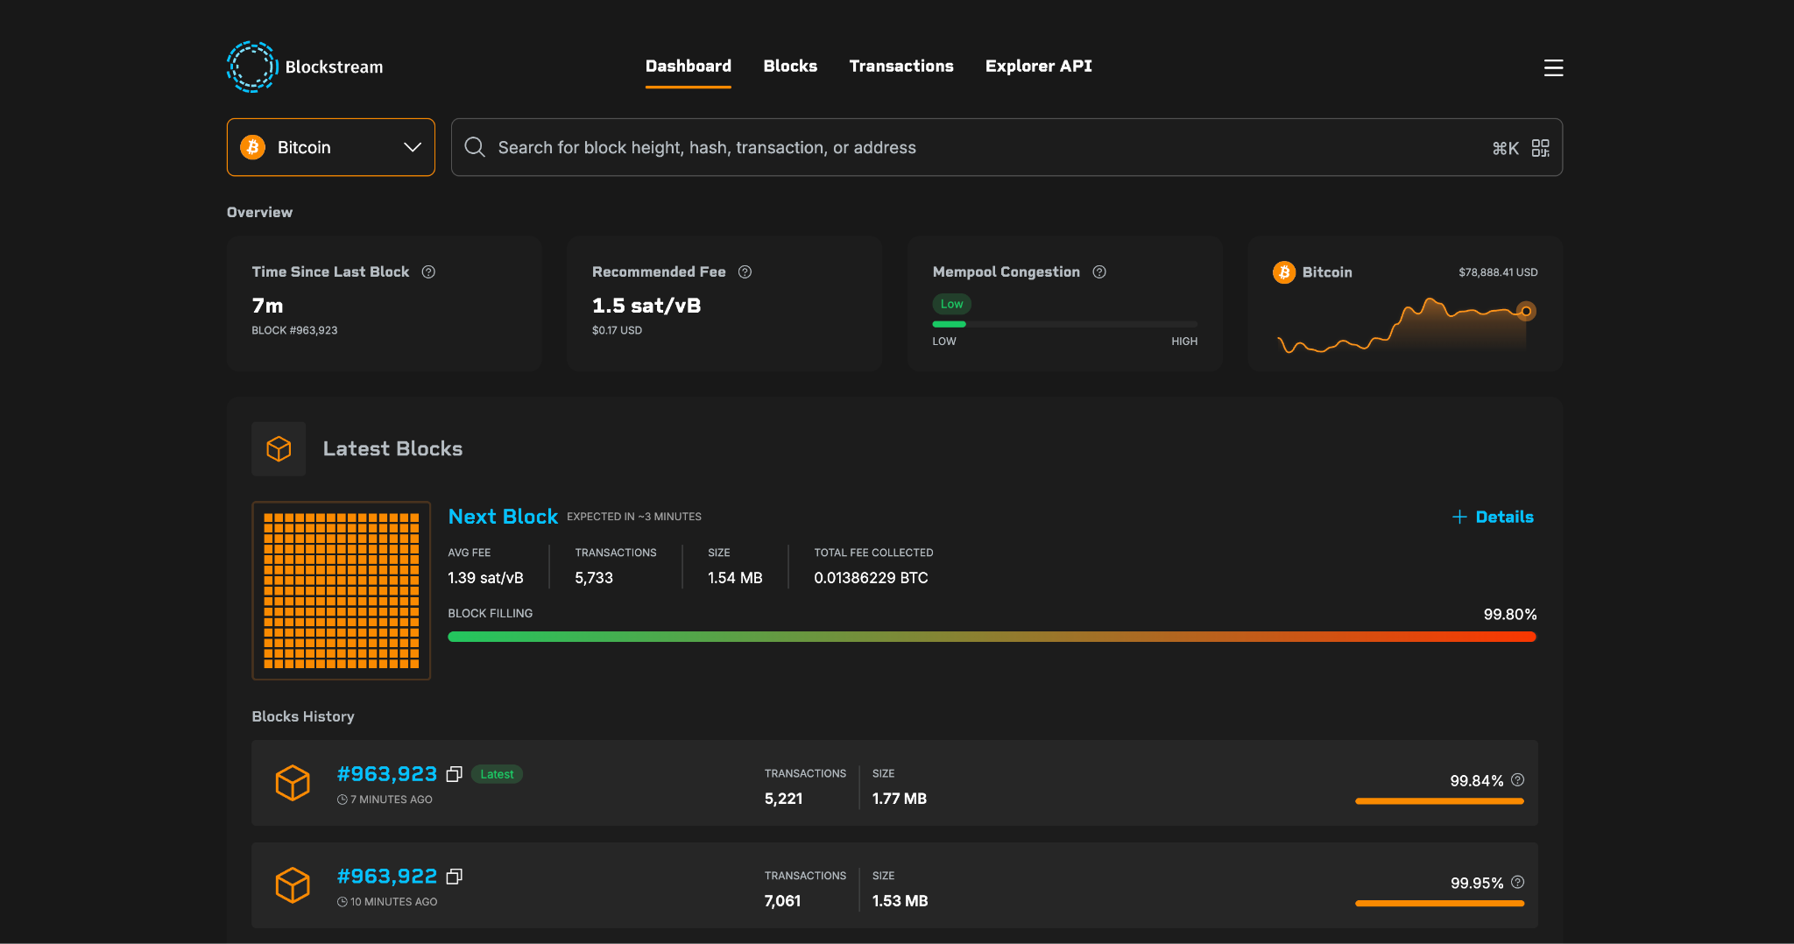Click the 99.80% block filling value
The width and height of the screenshot is (1794, 944).
pos(1510,615)
